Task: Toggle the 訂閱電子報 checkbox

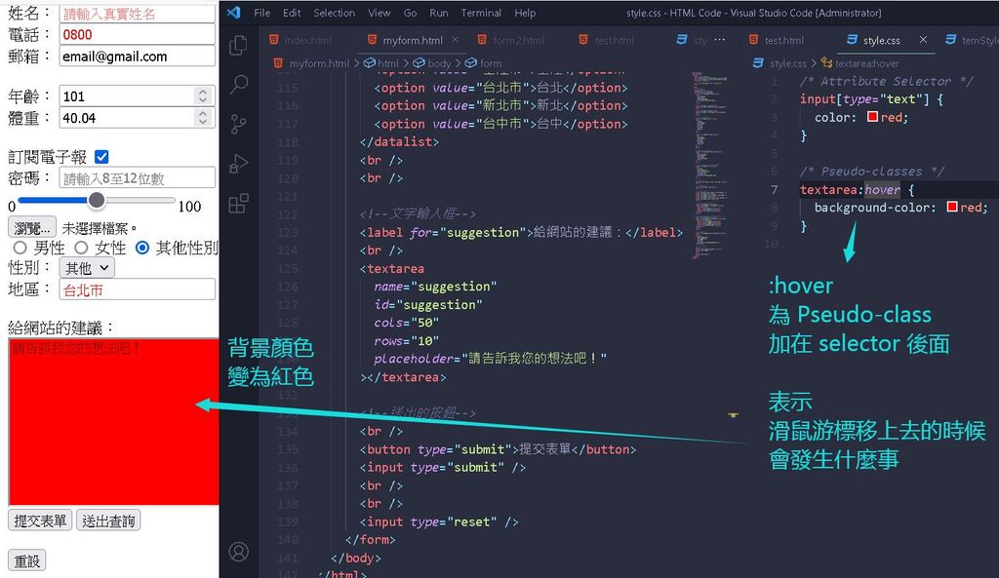Action: click(x=101, y=157)
